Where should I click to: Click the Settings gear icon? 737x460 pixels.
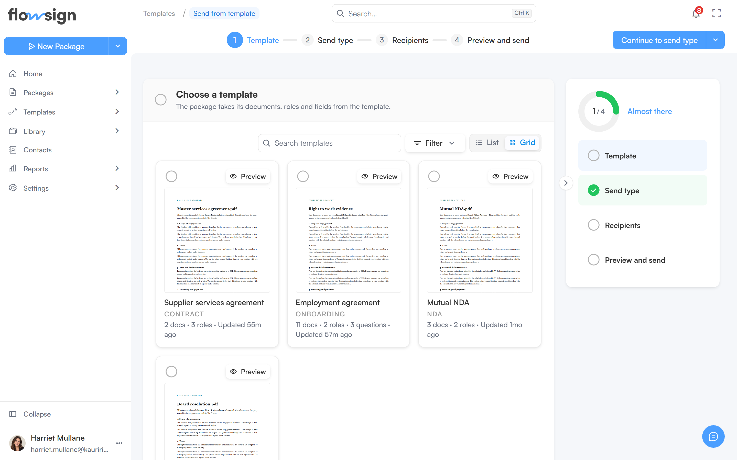coord(13,188)
